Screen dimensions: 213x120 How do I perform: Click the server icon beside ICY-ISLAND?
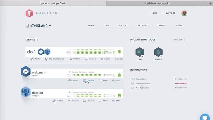pyautogui.click(x=27, y=26)
